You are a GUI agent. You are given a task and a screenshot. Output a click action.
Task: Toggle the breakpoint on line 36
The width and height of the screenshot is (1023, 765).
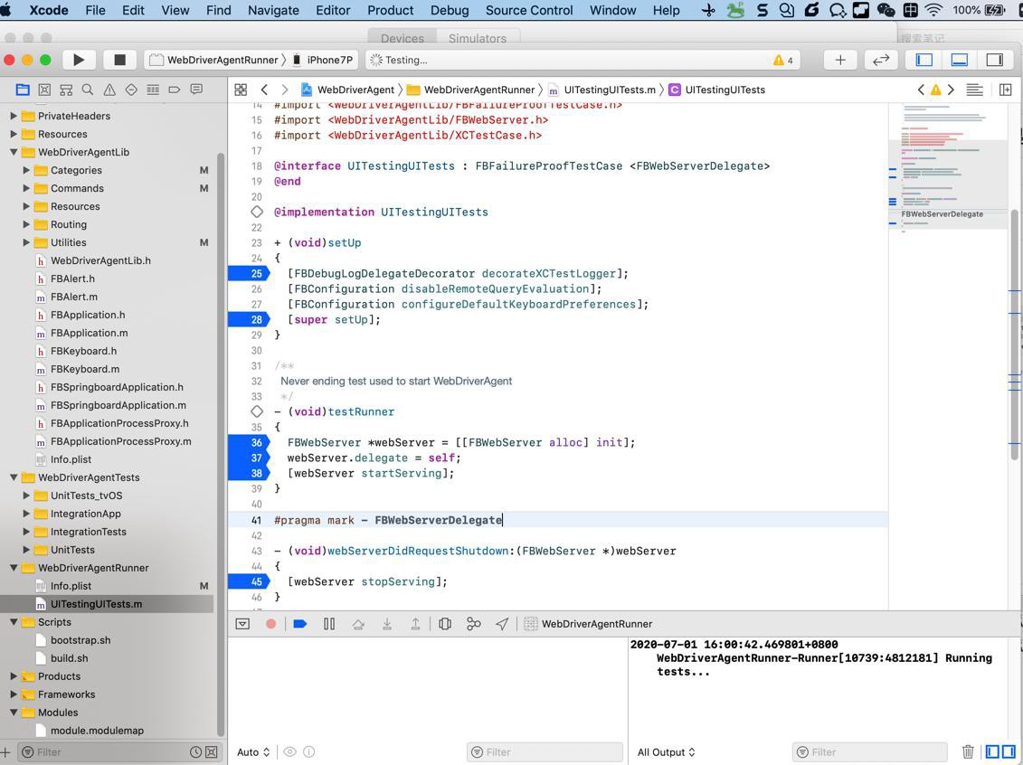(x=249, y=443)
